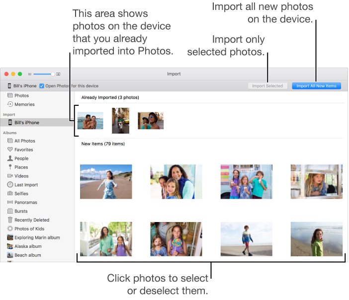Screen dimensions: 349x300
Task: Click the Photos of Kids gear icon
Action: pyautogui.click(x=10, y=228)
